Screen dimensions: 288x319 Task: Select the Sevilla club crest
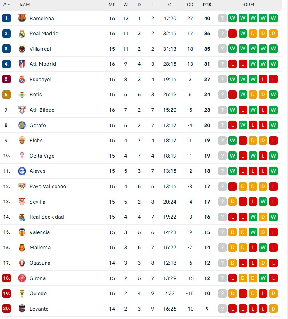23,202
